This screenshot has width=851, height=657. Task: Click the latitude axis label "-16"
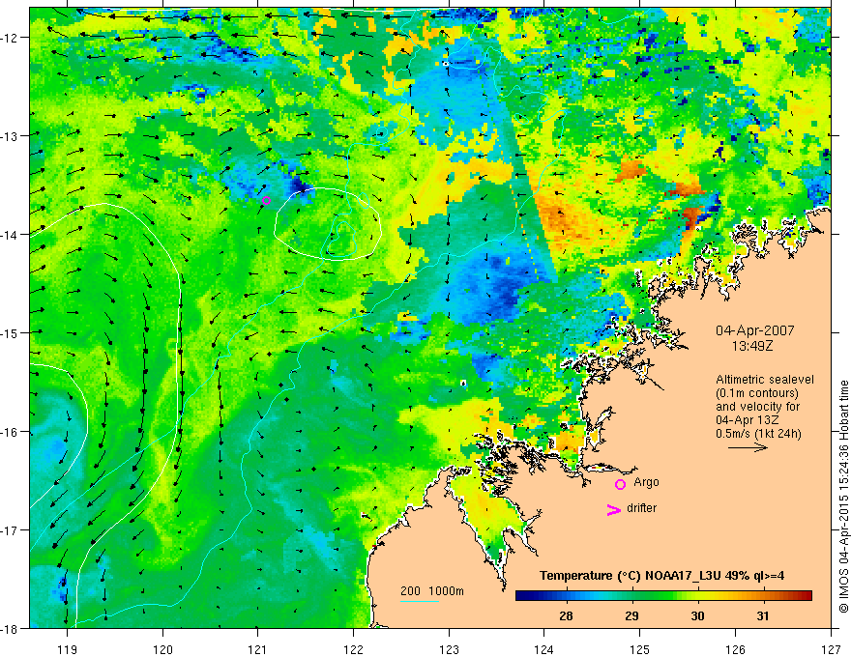coord(11,432)
